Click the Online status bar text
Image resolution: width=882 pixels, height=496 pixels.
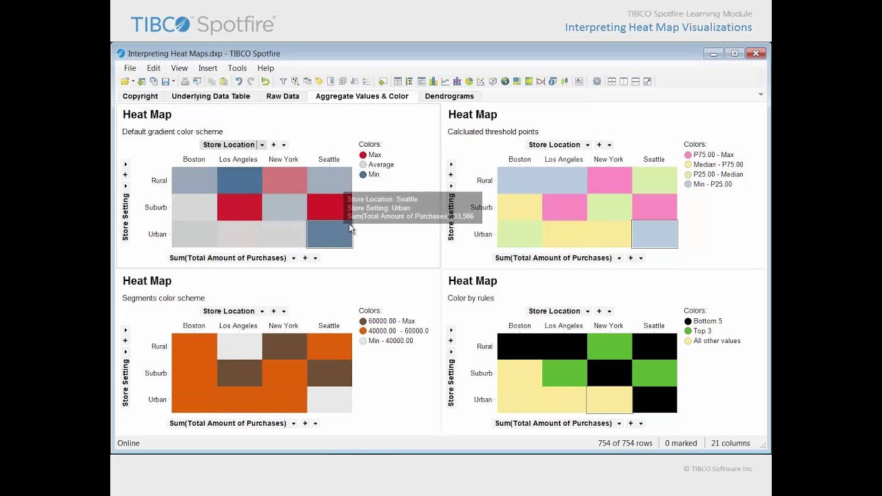pyautogui.click(x=129, y=444)
